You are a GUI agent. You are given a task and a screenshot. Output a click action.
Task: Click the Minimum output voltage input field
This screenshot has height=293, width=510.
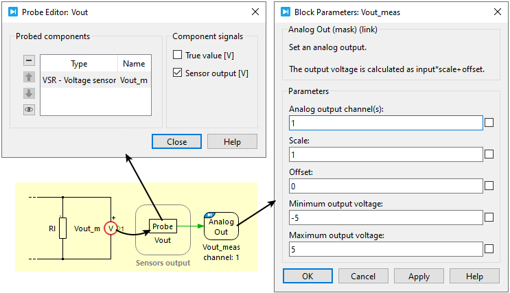386,218
